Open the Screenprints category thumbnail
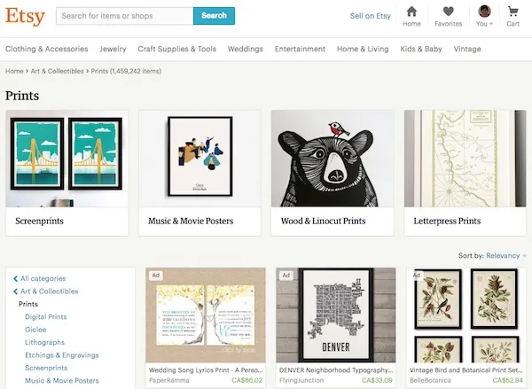This screenshot has width=532, height=389. pos(66,158)
